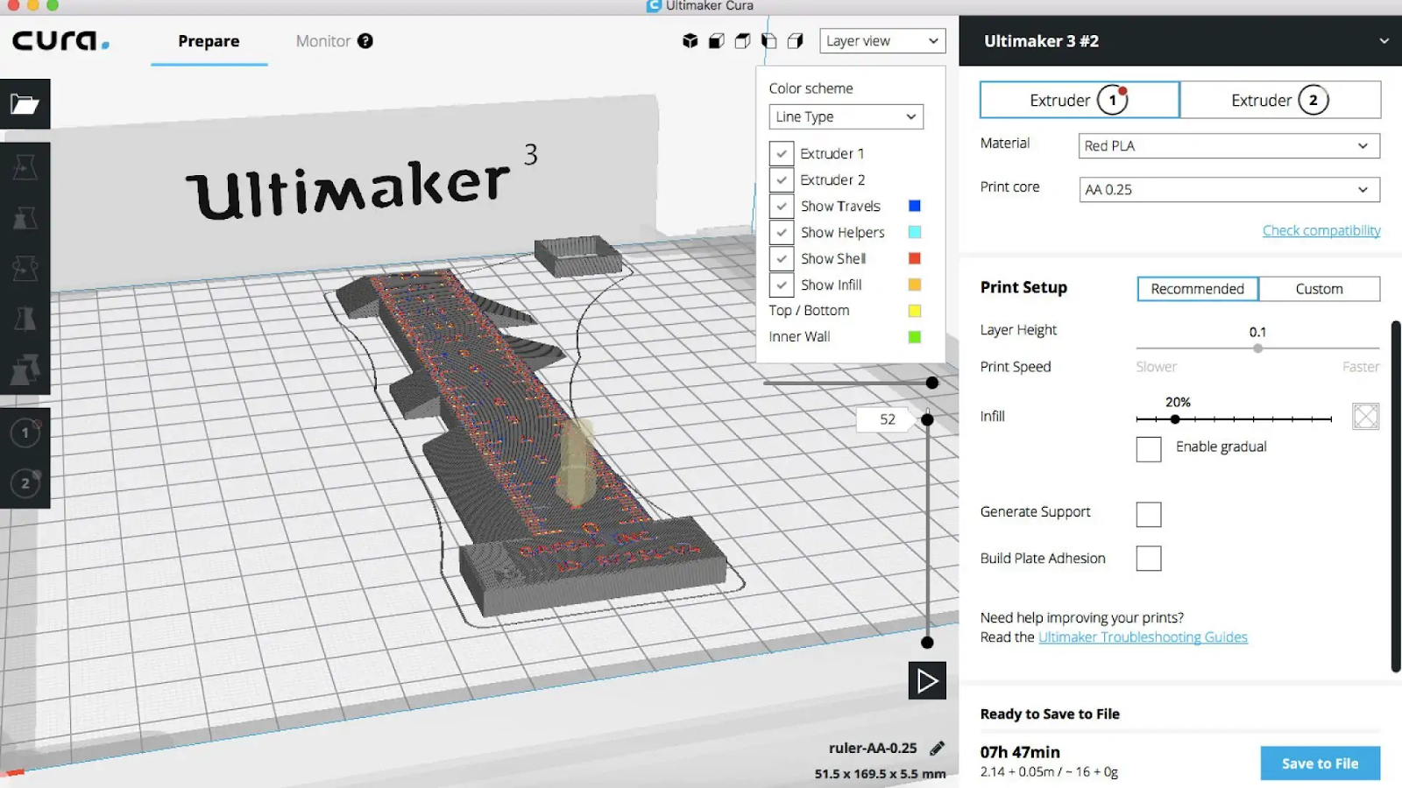The image size is (1402, 788).
Task: Click the Open File folder icon
Action: (25, 104)
